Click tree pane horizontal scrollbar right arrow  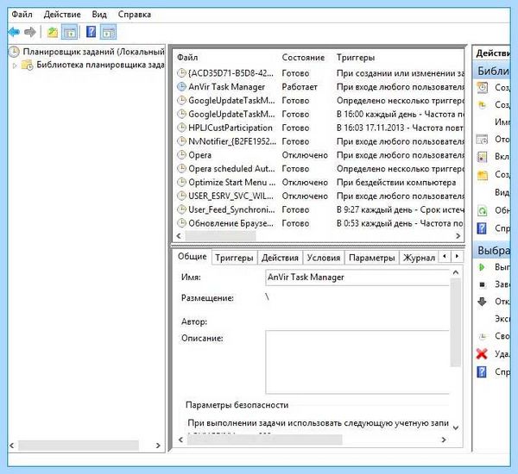click(158, 446)
